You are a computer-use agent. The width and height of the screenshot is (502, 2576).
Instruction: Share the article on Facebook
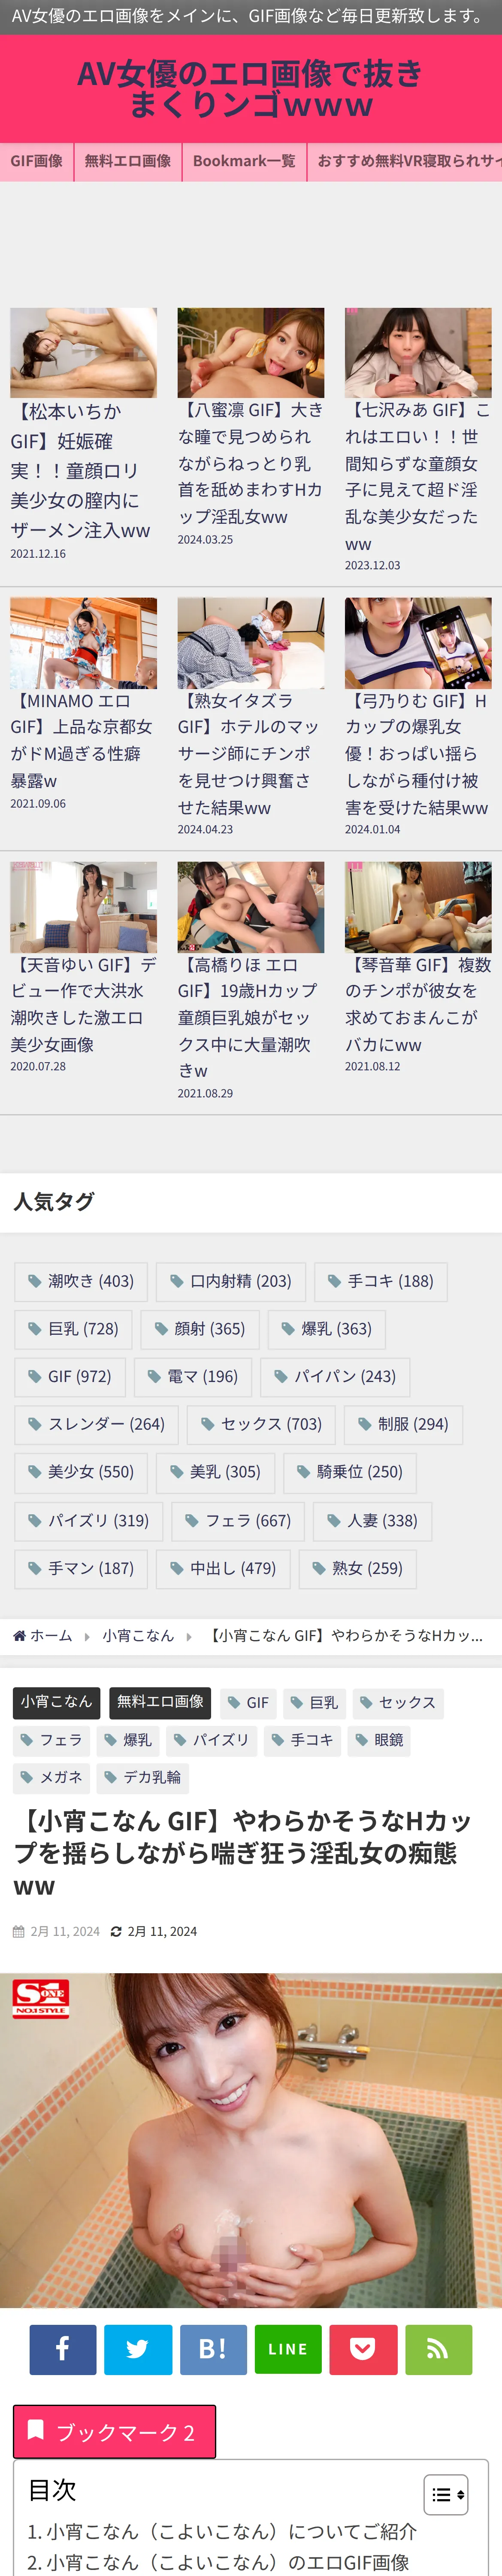63,2349
